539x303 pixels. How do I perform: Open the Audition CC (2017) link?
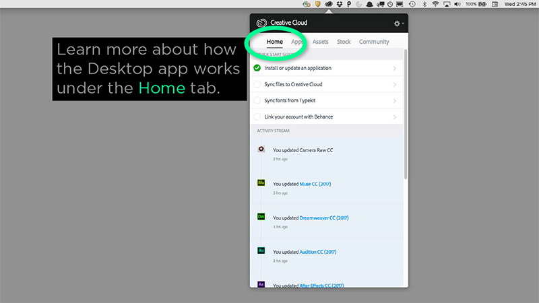click(x=318, y=252)
